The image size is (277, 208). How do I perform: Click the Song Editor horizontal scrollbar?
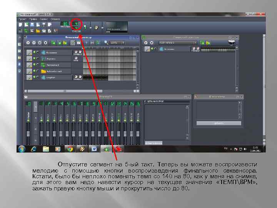pos(65,91)
